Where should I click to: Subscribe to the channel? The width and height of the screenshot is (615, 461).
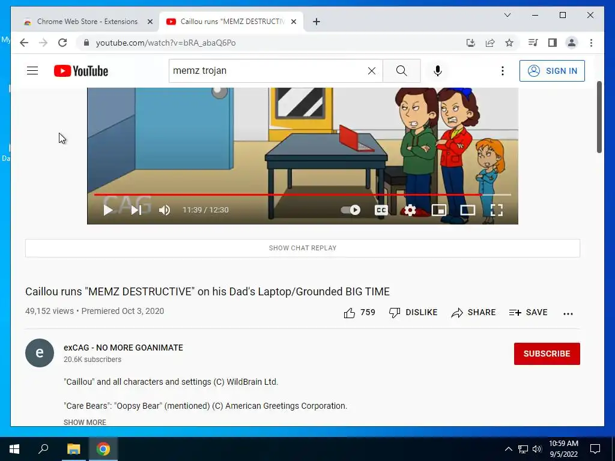click(x=547, y=354)
